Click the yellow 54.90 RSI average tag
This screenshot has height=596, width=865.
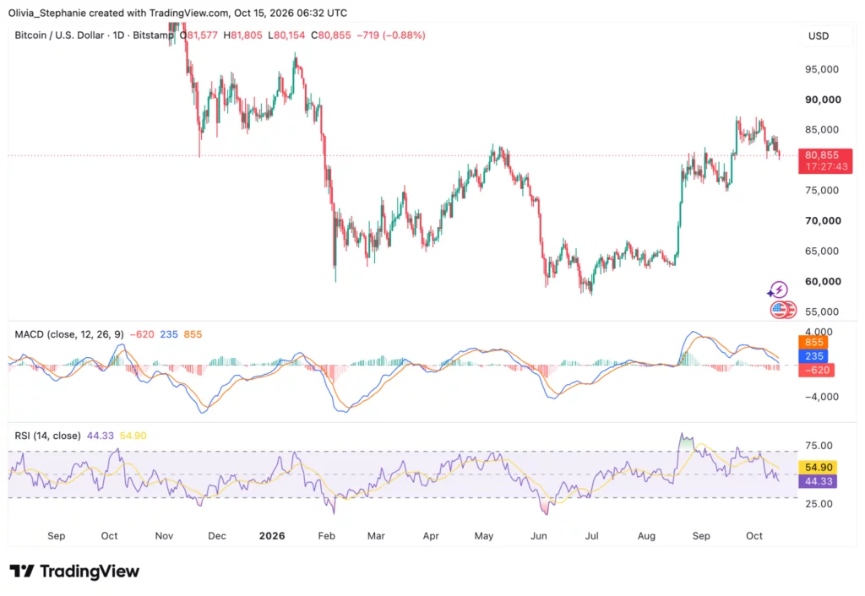coord(818,468)
